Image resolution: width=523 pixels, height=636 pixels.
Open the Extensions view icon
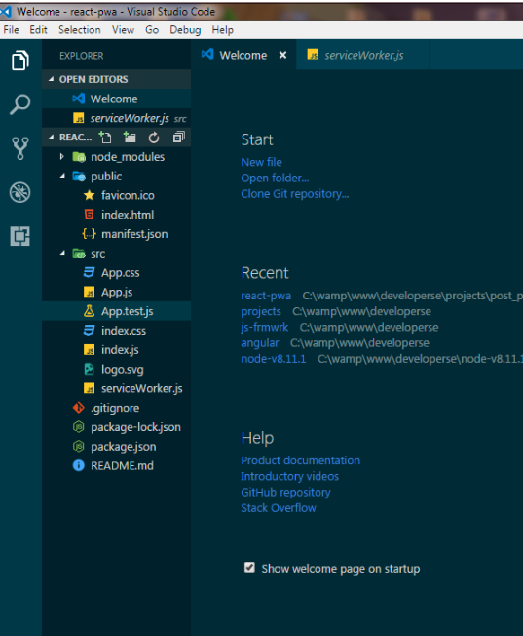[19, 236]
